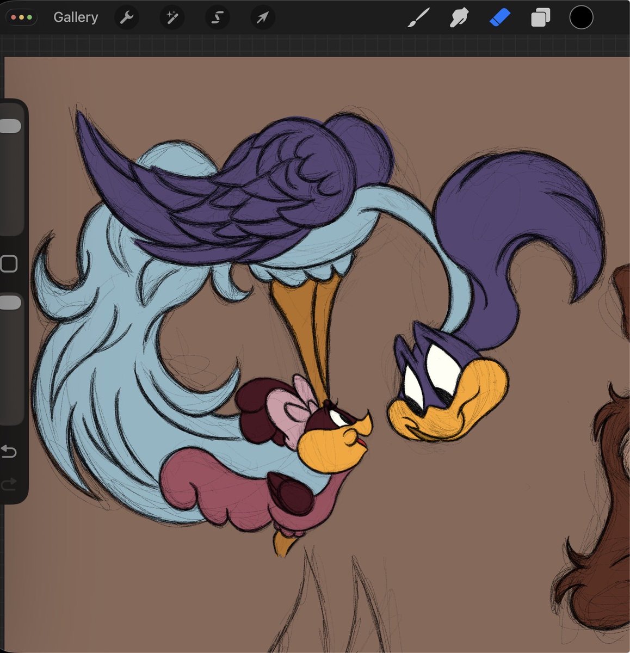This screenshot has height=653, width=630.
Task: Select the Paint brush tool
Action: click(419, 18)
